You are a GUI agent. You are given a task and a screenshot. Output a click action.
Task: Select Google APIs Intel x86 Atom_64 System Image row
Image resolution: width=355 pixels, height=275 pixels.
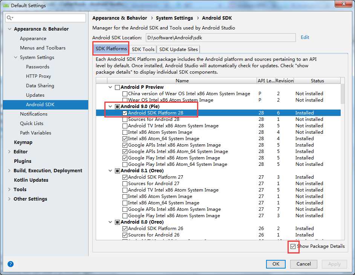coord(218,151)
